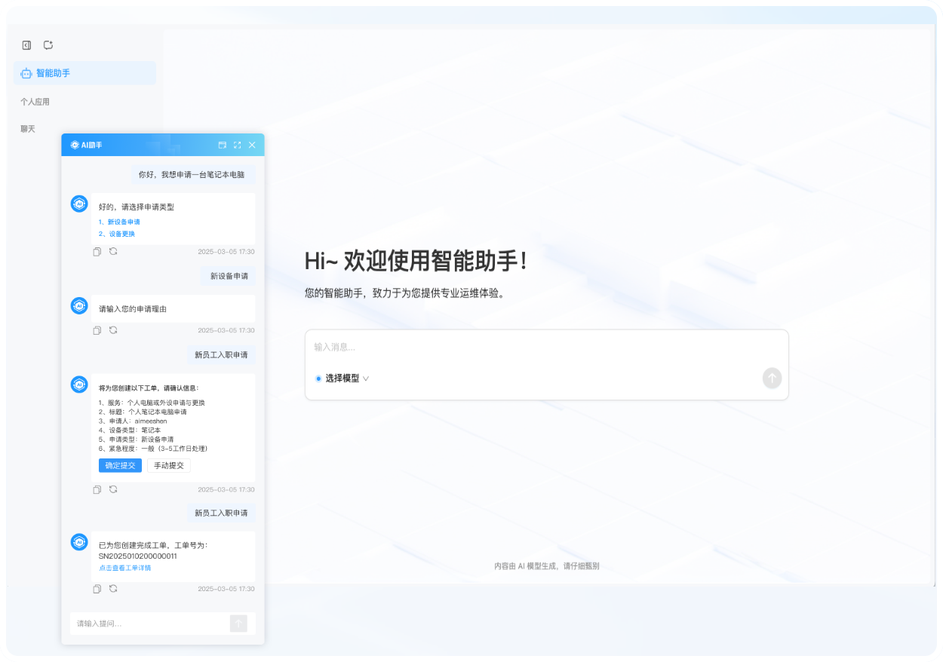Copy the 已为您创建完成工单 reply
Viewport: 943px width, 662px height.
tap(97, 589)
